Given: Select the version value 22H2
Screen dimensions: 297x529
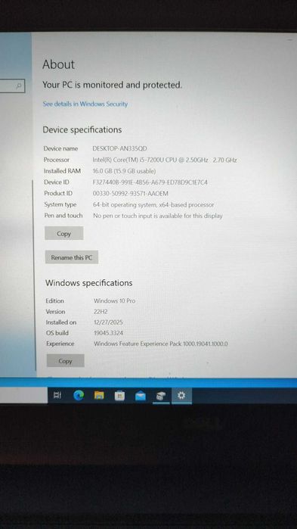Looking at the screenshot, I should [x=101, y=311].
